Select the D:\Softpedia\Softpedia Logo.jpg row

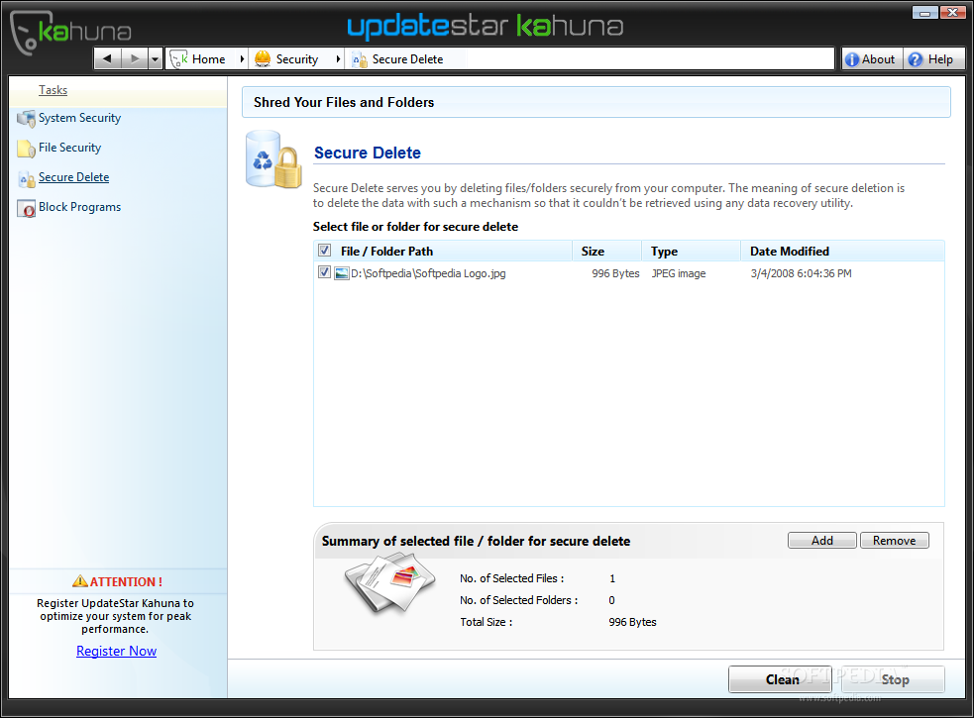628,273
